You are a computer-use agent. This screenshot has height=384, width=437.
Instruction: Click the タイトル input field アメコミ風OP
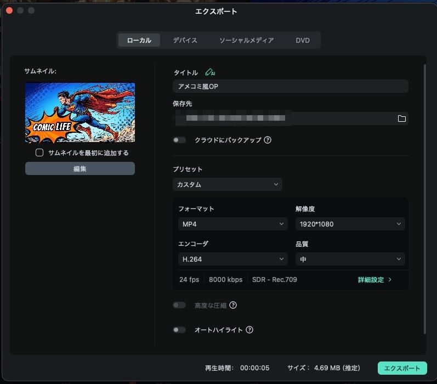(x=291, y=87)
